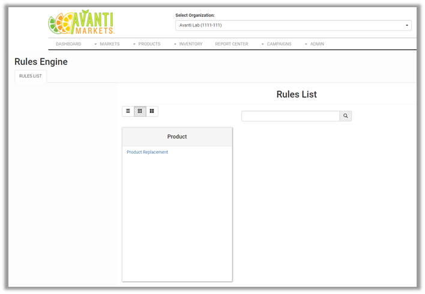425x294 pixels.
Task: Go to Dashboard in navigation bar
Action: pos(68,44)
